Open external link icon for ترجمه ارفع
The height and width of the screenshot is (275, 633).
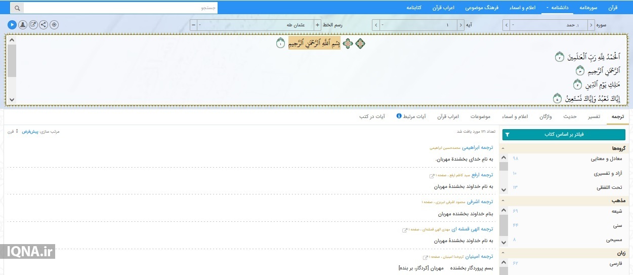pyautogui.click(x=432, y=176)
